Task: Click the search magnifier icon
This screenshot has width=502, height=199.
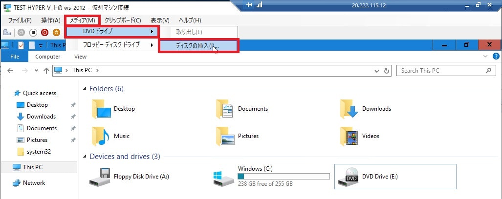Action: [x=488, y=70]
